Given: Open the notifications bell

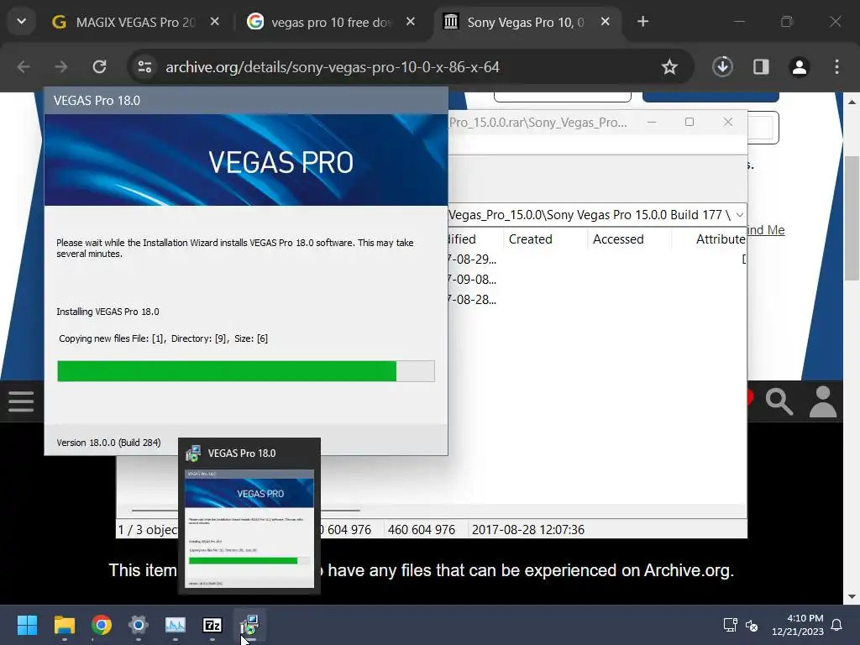Looking at the screenshot, I should tap(836, 625).
